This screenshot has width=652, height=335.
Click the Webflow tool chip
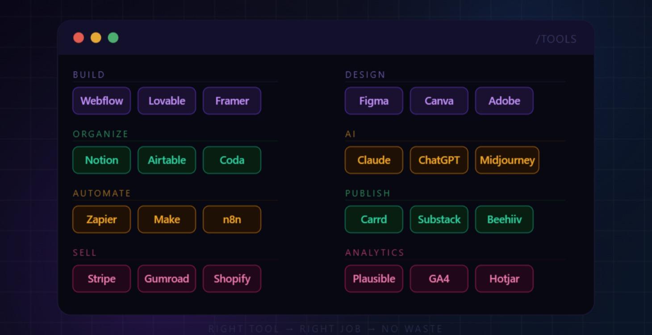(102, 101)
